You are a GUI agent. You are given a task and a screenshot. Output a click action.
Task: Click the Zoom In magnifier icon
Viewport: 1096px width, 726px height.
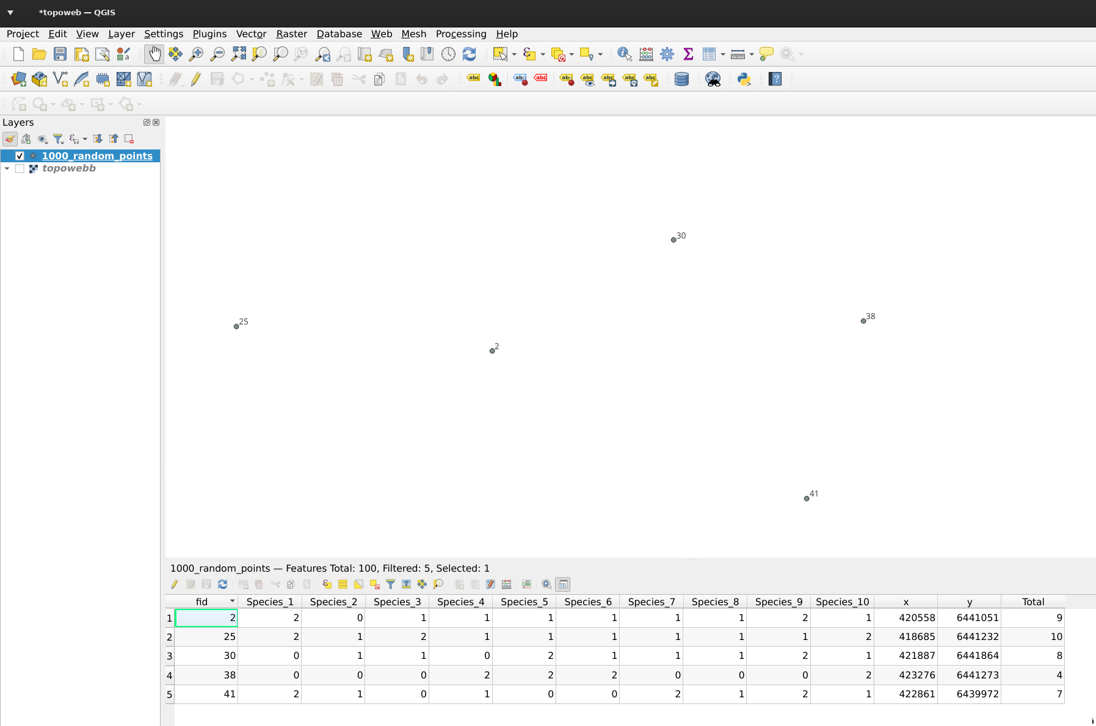pyautogui.click(x=196, y=54)
